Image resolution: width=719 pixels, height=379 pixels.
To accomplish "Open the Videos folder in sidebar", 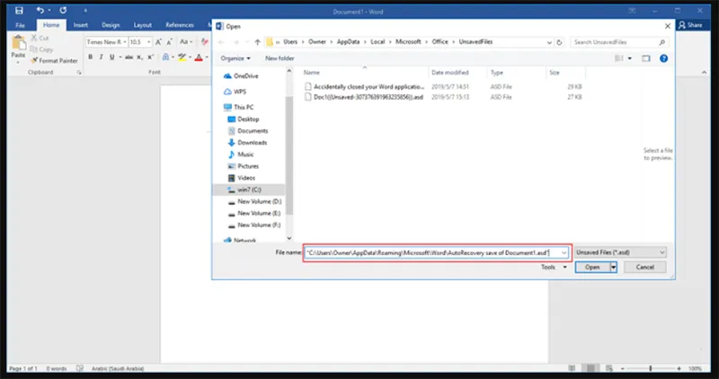I will tap(242, 178).
